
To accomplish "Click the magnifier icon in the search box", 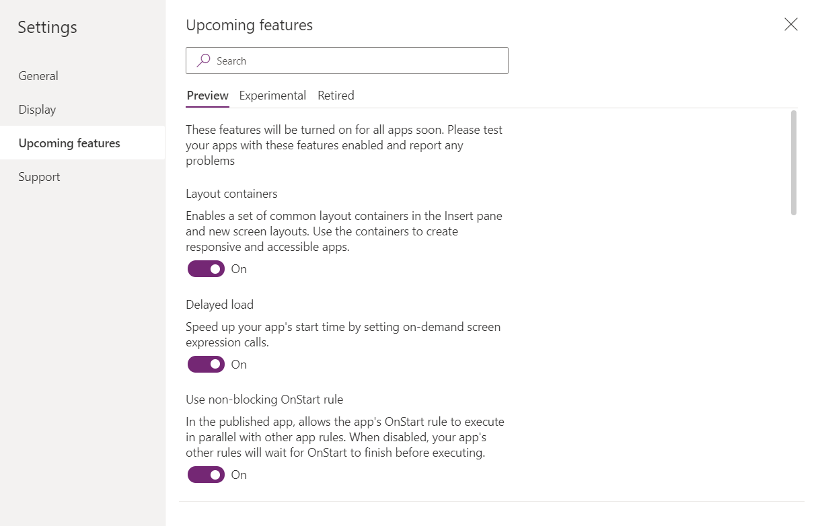I will (203, 61).
